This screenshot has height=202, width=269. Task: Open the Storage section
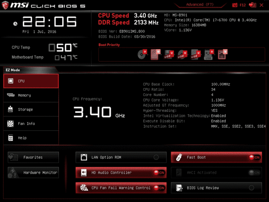[x=31, y=110]
